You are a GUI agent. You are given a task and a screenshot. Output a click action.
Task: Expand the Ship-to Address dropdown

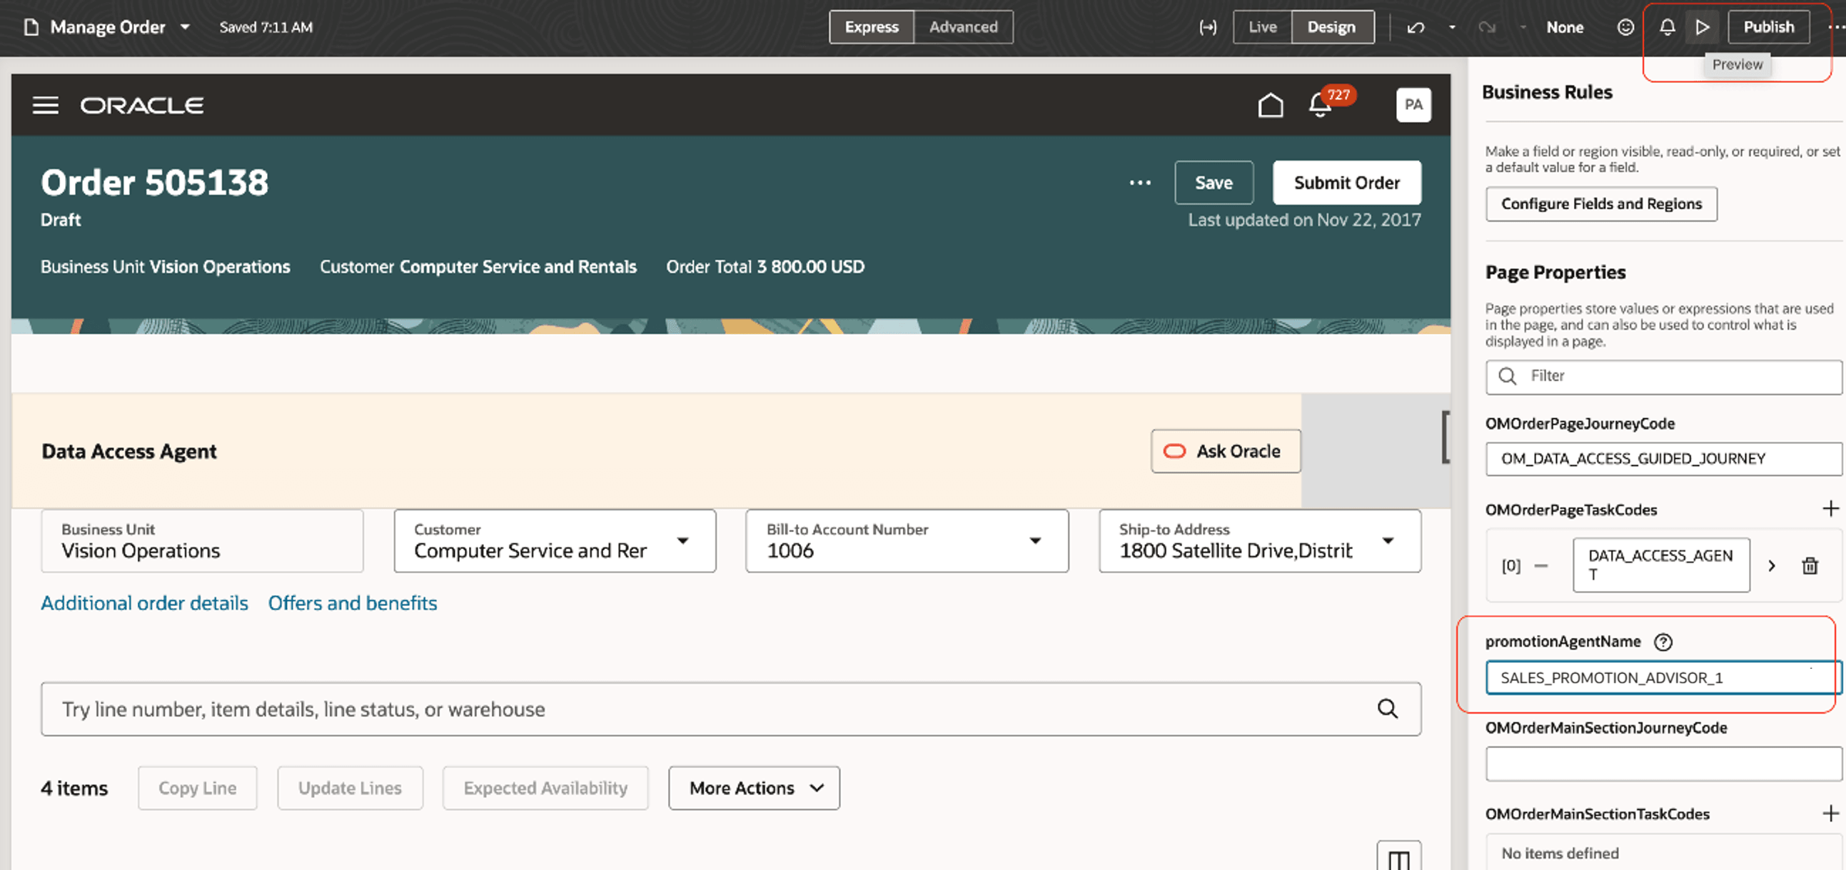tap(1389, 541)
